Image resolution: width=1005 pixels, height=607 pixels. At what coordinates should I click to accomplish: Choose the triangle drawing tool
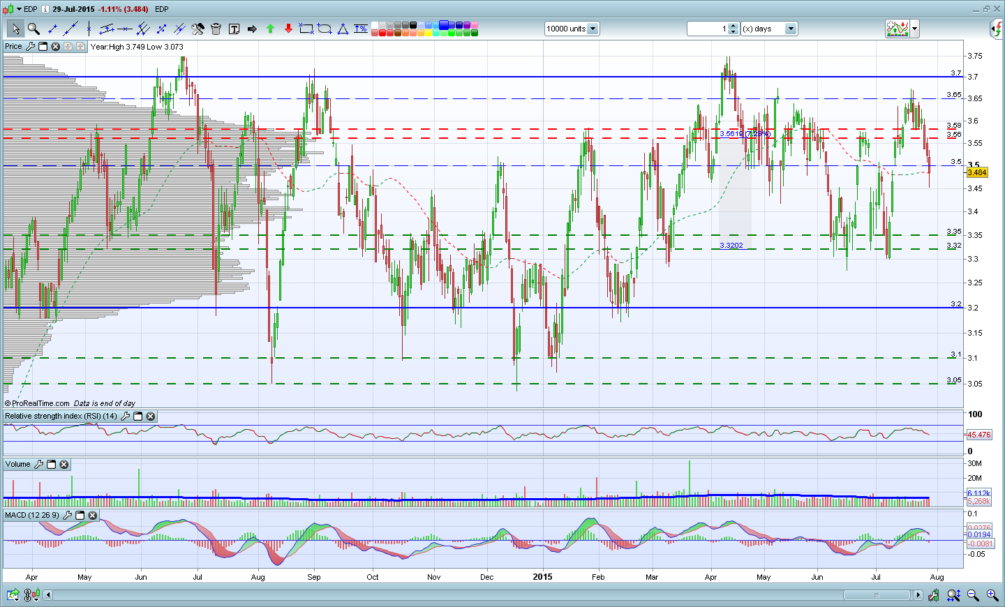[x=343, y=29]
